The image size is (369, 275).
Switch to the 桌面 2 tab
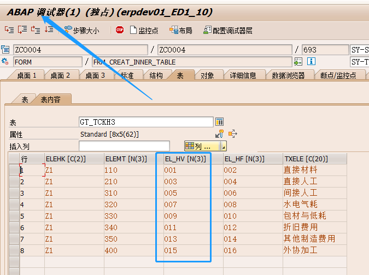[x=60, y=75]
